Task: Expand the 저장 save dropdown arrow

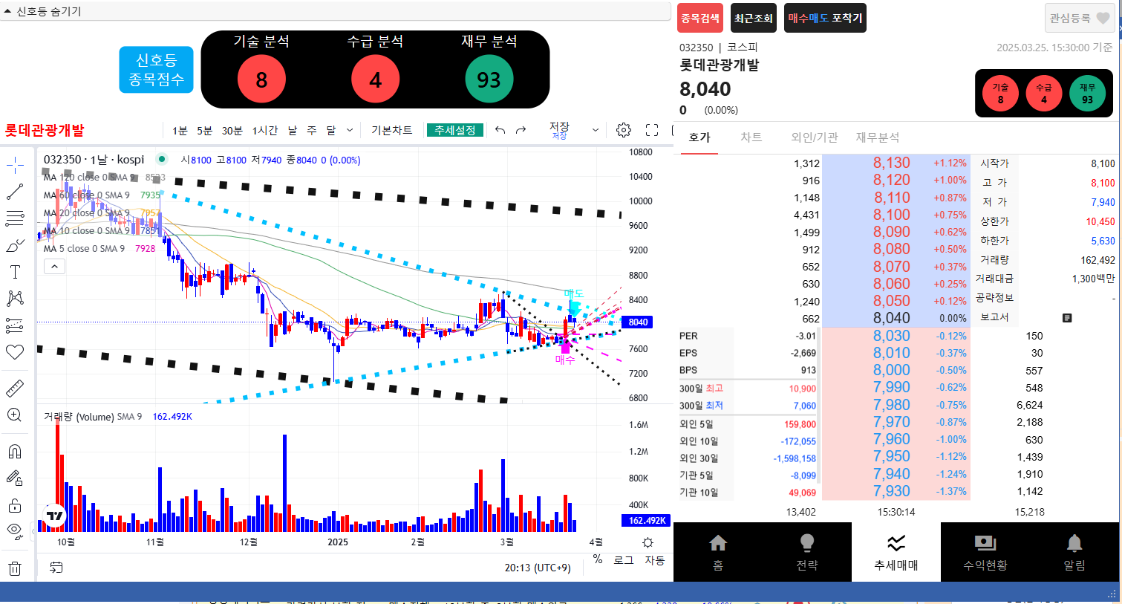Action: point(595,130)
